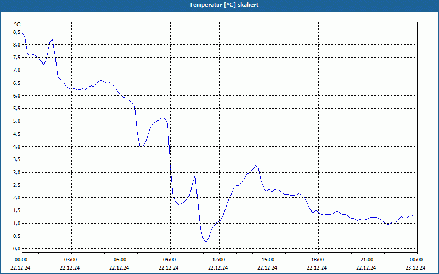Click the 06:00 time label
Screen dimensions: 439x274
pos(121,260)
